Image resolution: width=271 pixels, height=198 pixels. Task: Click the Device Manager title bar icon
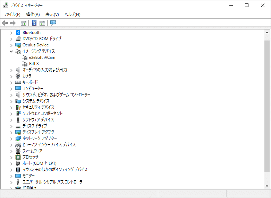point(6,5)
